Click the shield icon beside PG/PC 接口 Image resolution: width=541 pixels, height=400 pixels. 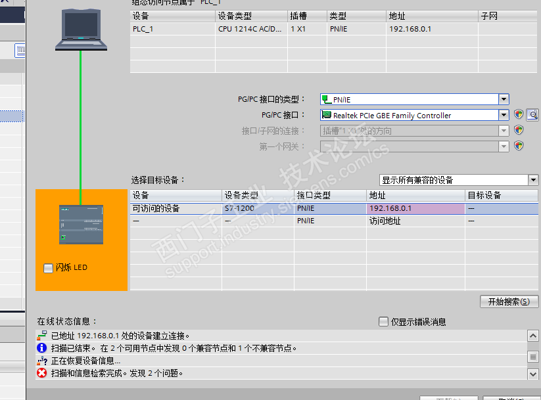(x=519, y=114)
